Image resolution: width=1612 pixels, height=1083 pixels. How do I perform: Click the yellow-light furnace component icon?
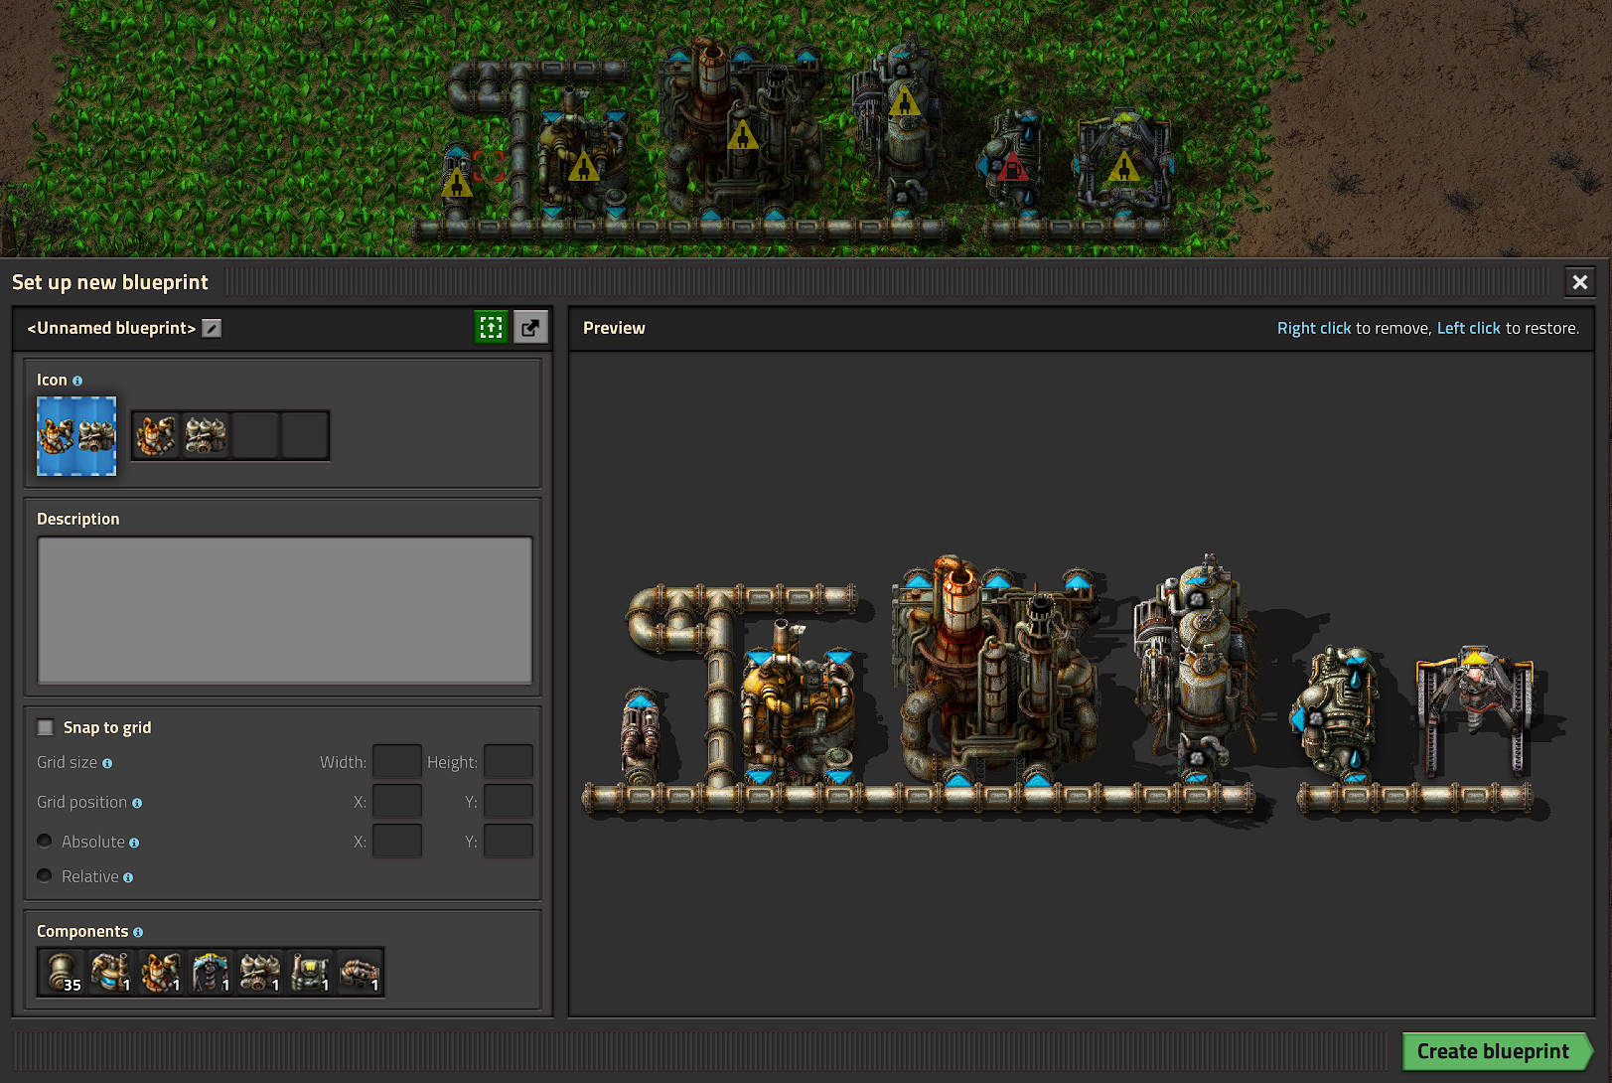(x=310, y=973)
